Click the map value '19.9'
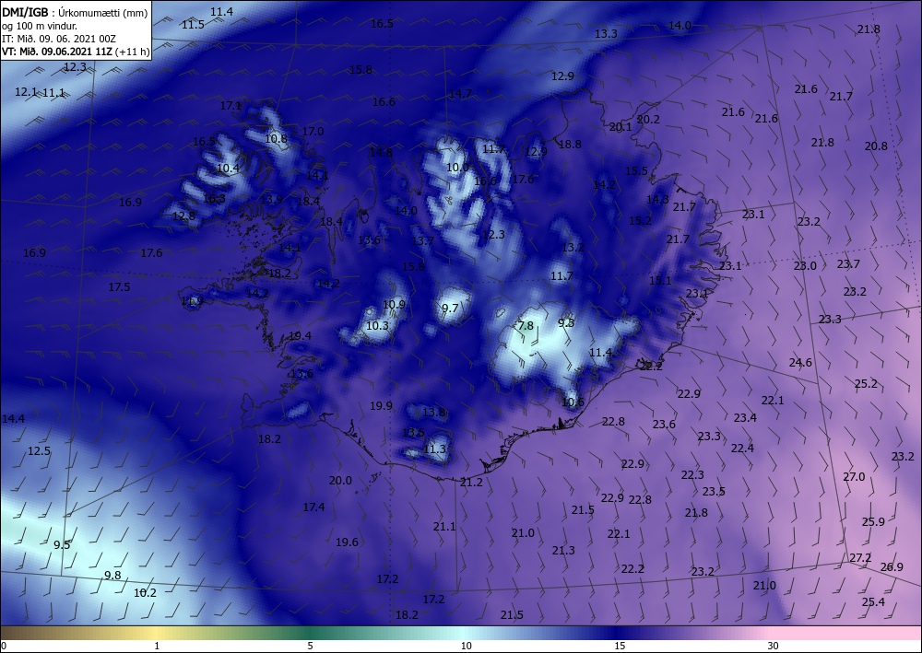 click(x=381, y=406)
